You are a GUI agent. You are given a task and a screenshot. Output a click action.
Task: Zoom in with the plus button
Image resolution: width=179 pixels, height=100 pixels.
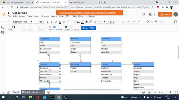point(170,92)
